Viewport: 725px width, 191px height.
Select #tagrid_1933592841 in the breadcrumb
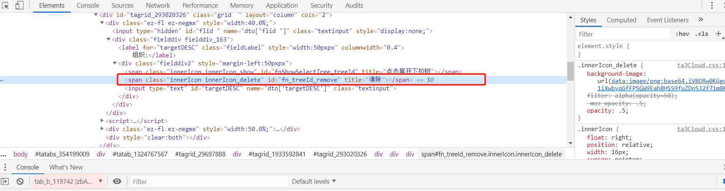click(x=277, y=154)
